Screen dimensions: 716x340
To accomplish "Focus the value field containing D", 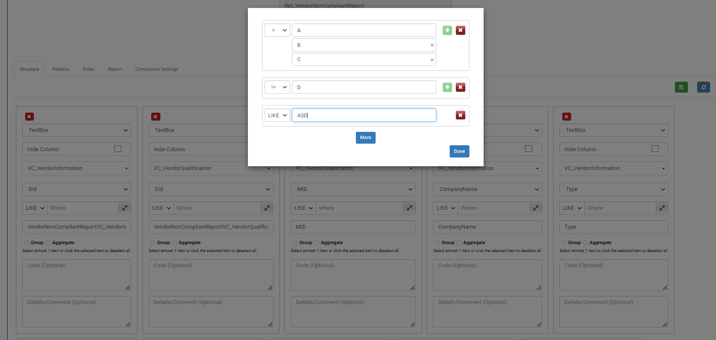I will 364,87.
